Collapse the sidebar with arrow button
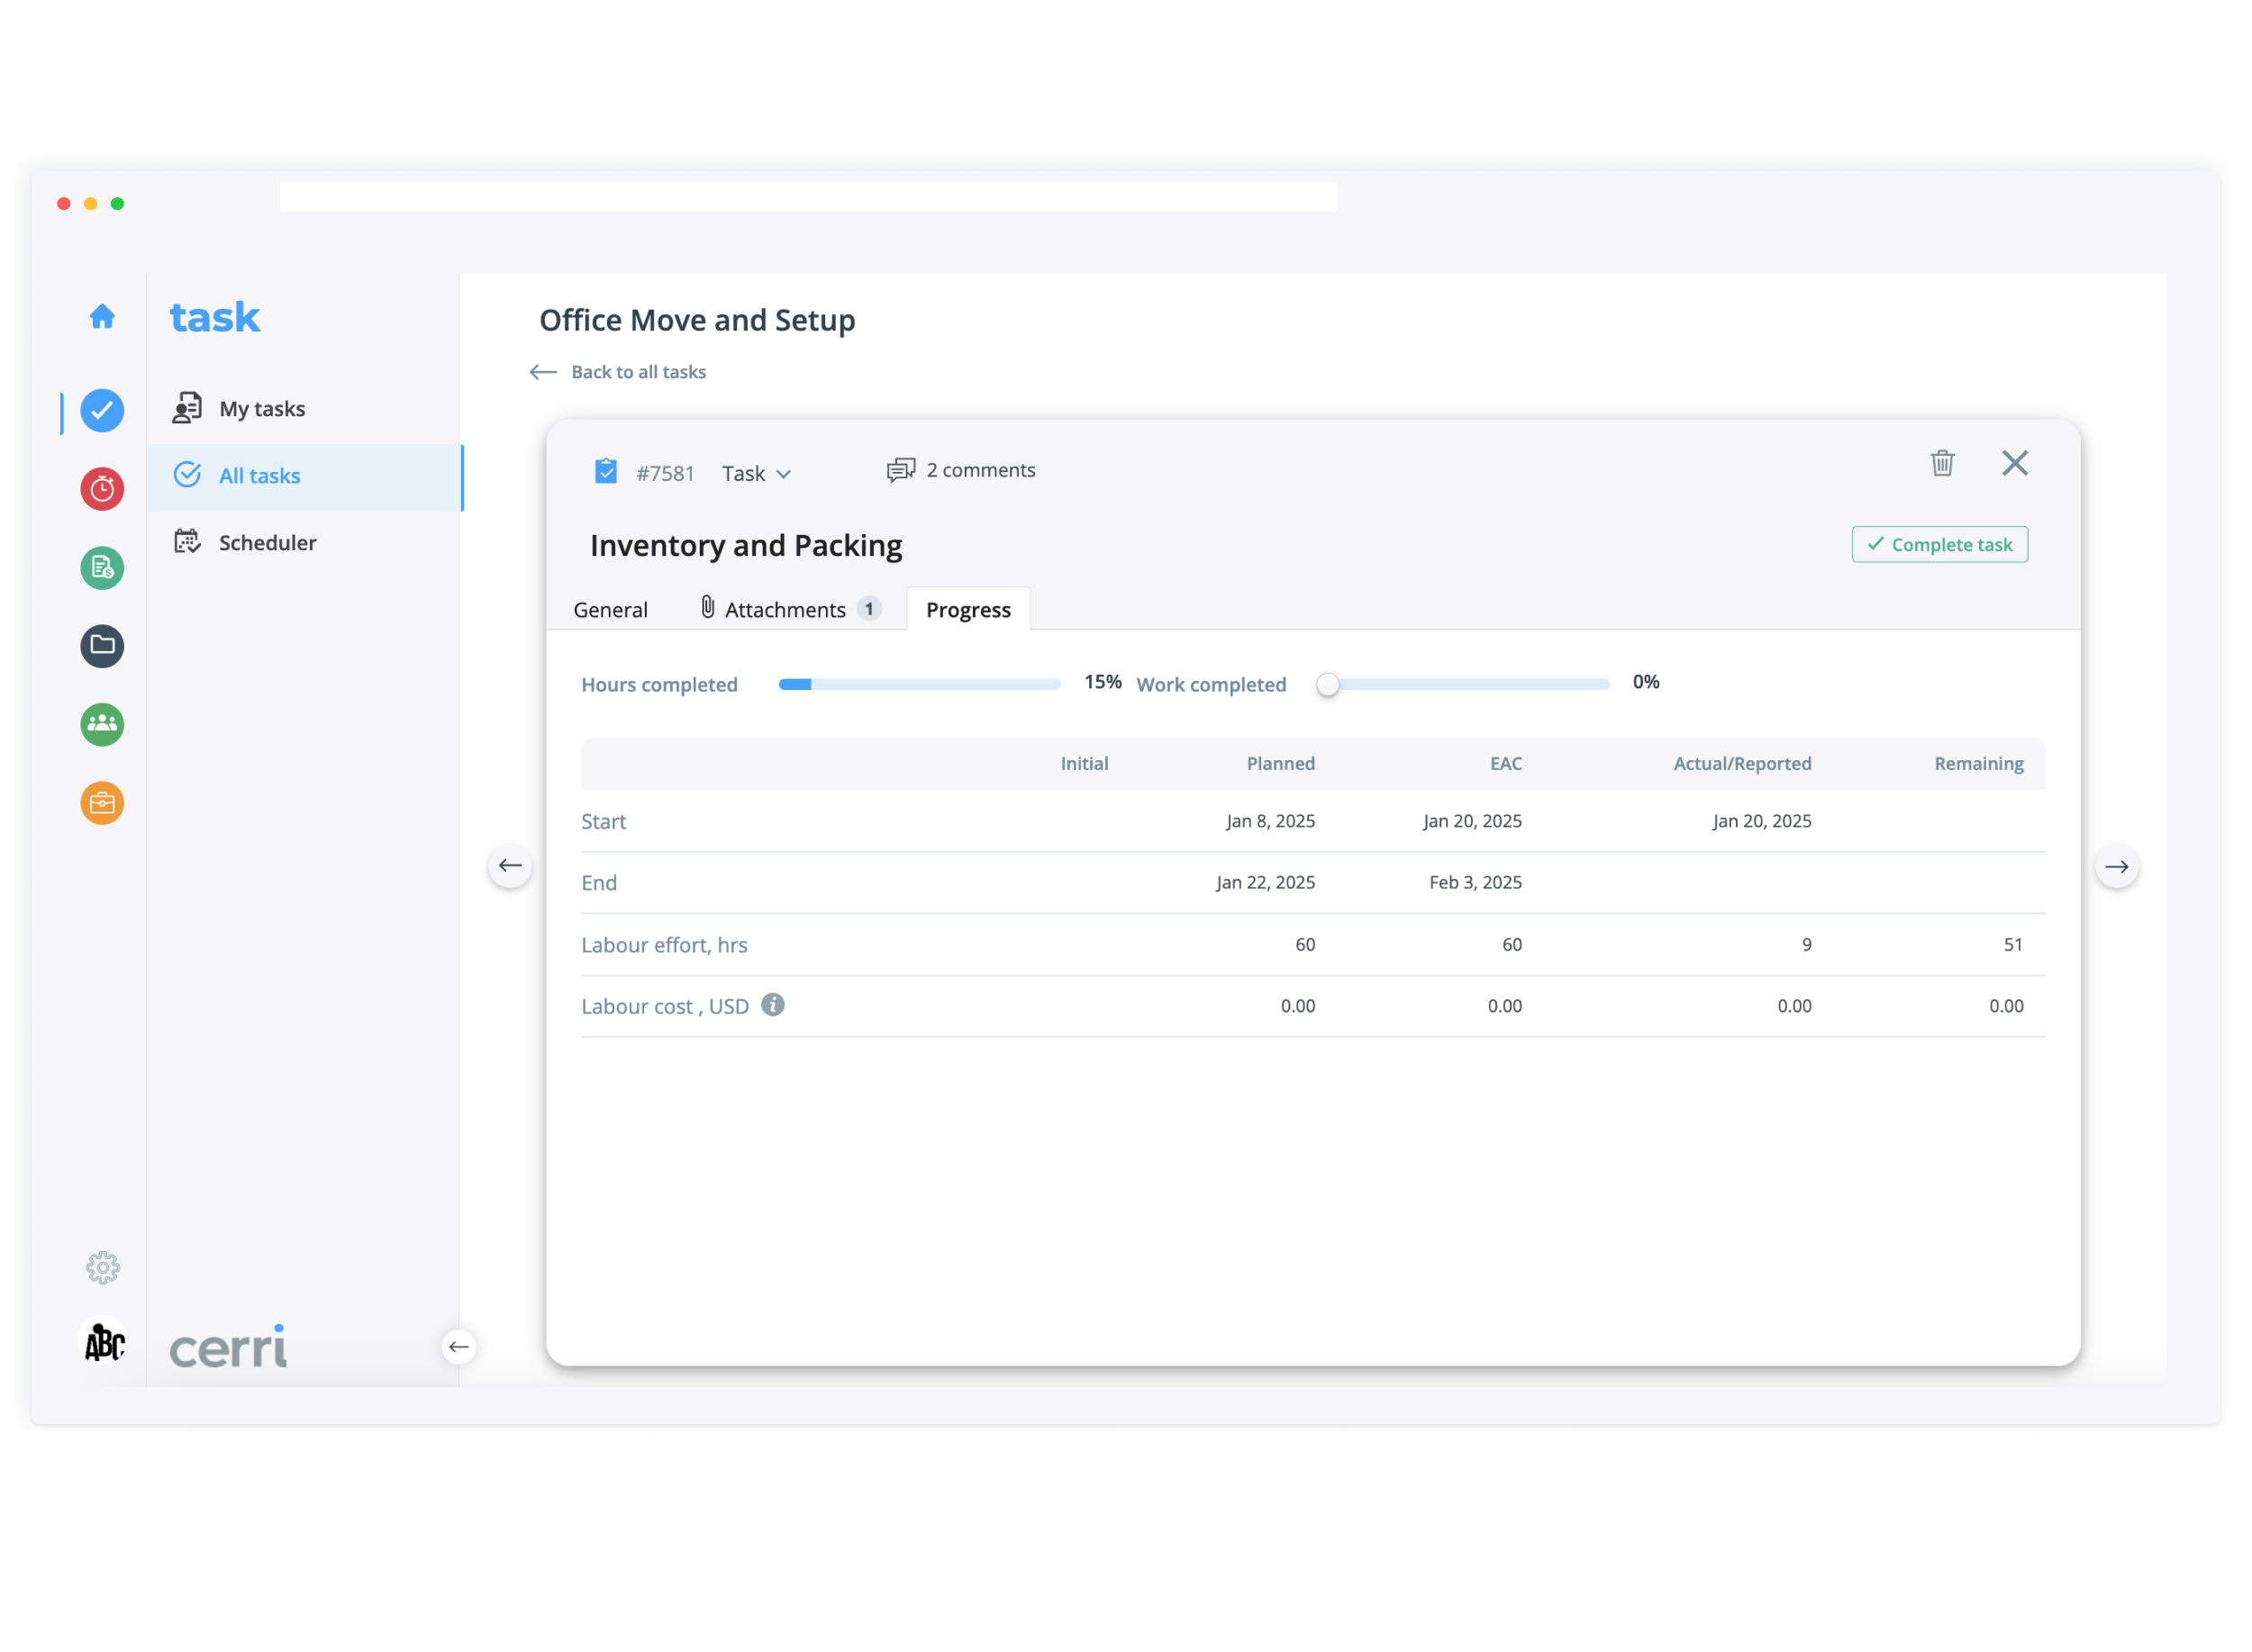The image size is (2252, 1652). pos(458,1347)
